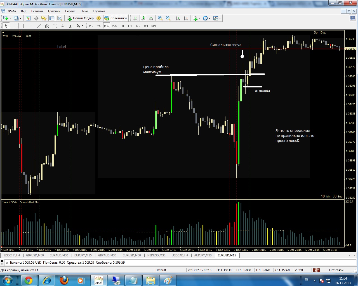Open Firefox from the taskbar
The image size is (358, 286).
pyautogui.click(x=64, y=280)
